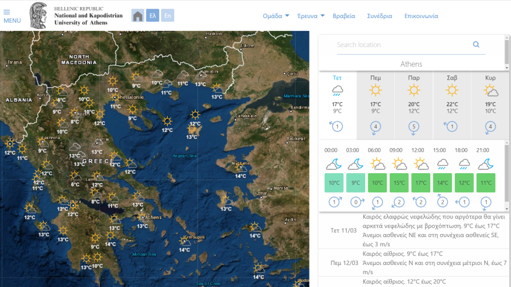Switch language to Greek (Ελ)
This screenshot has height=287, width=511.
153,16
